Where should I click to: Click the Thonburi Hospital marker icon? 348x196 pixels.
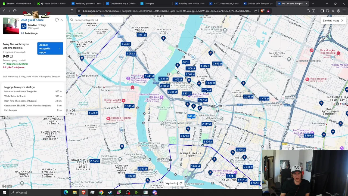click(x=108, y=118)
